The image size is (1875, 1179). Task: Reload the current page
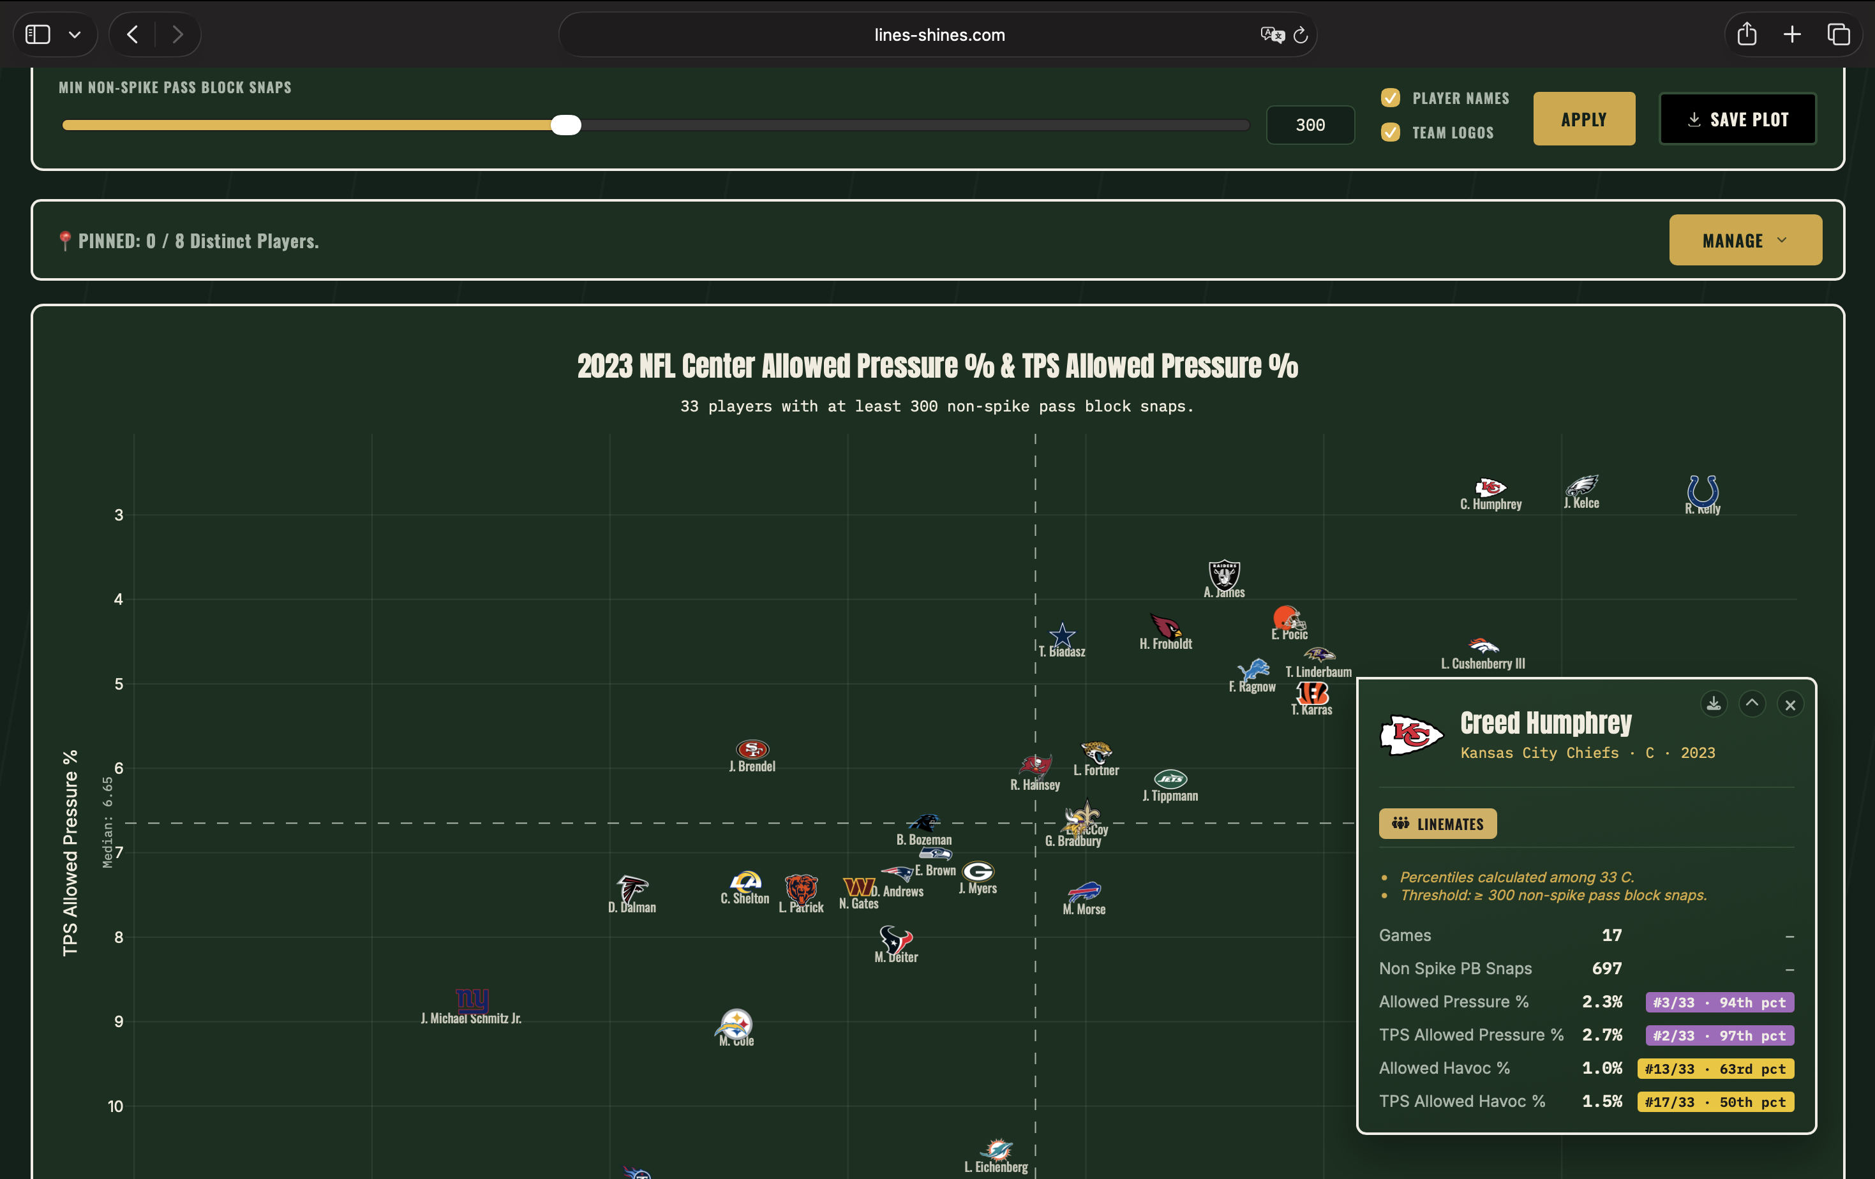click(1301, 34)
